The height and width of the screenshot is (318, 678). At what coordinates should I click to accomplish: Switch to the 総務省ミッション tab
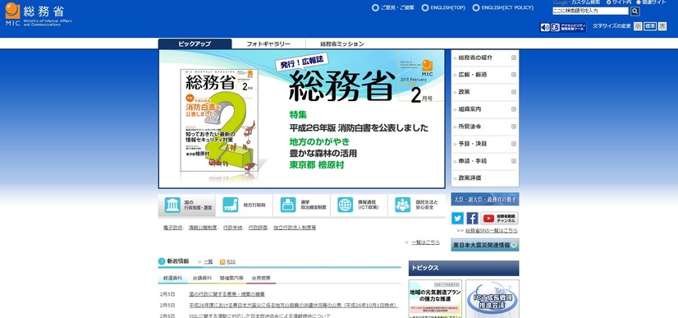pyautogui.click(x=342, y=44)
